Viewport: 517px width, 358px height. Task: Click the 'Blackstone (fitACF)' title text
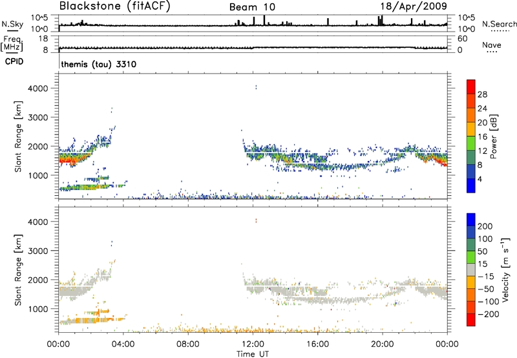click(x=114, y=6)
